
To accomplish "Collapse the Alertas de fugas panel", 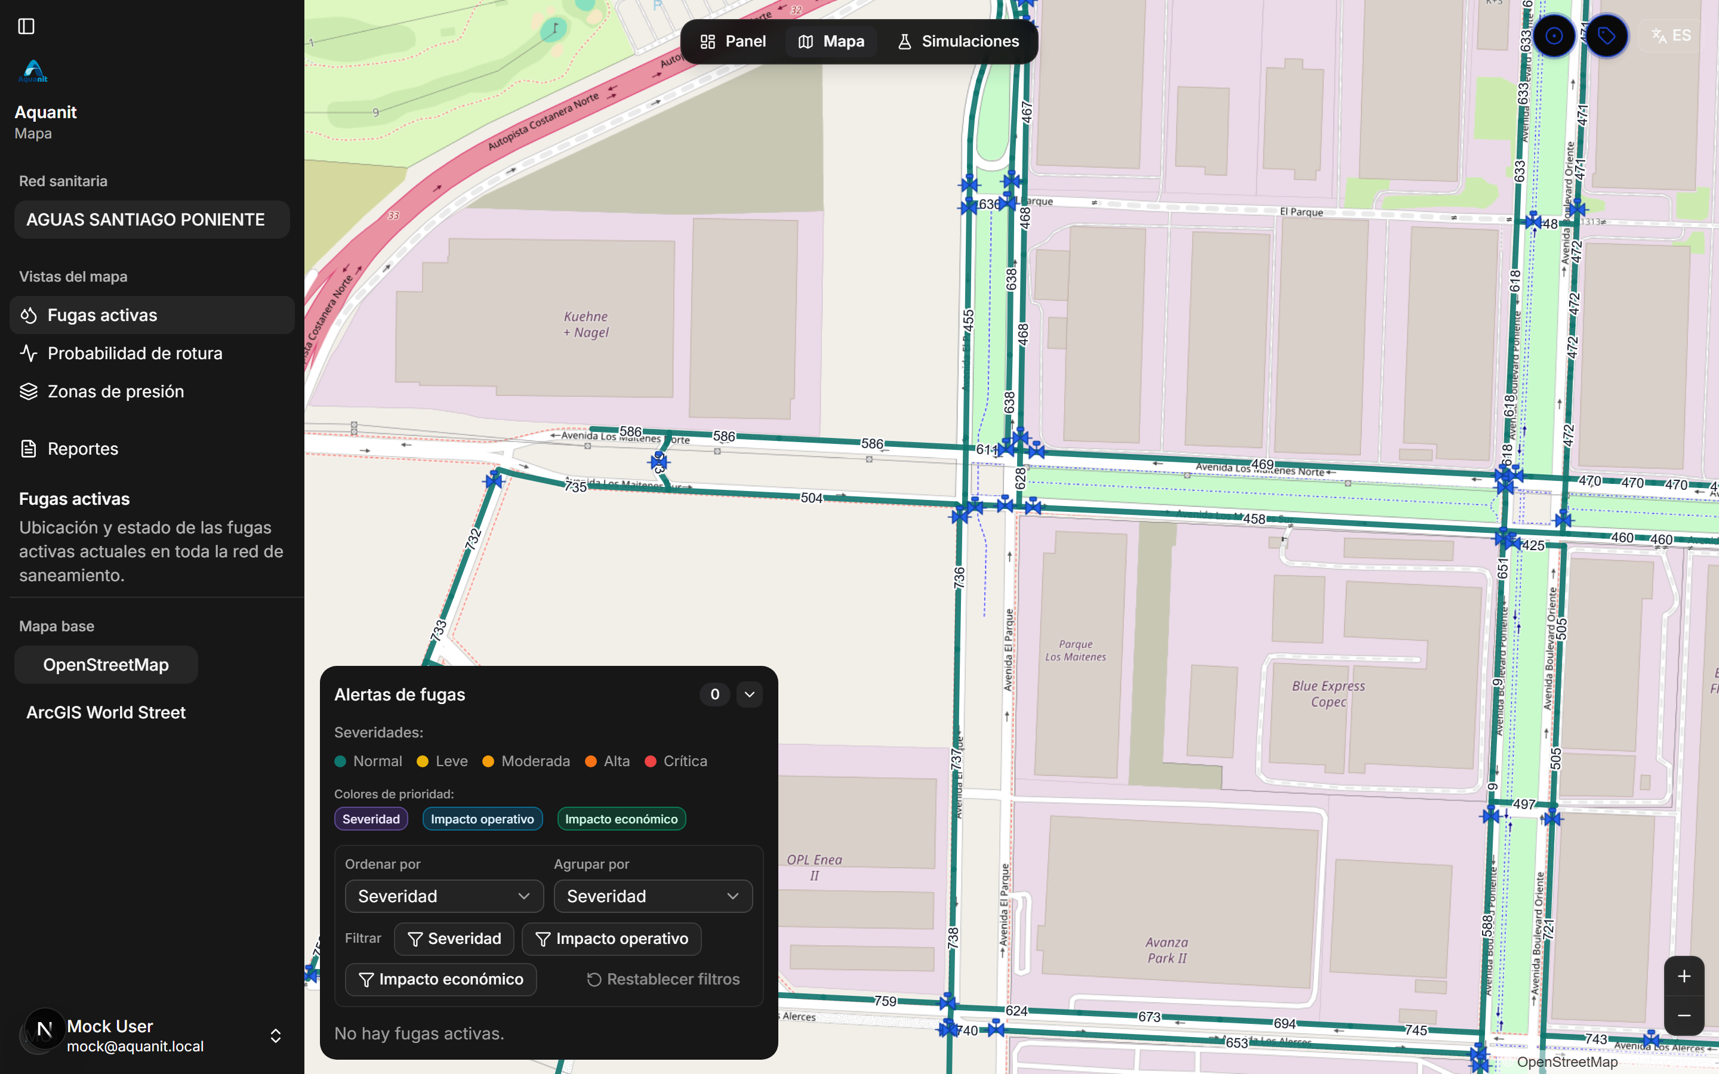I will coord(750,694).
